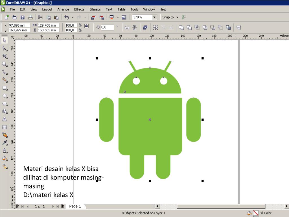The height and width of the screenshot is (217, 289).
Task: Select the Table tool
Action: tap(5, 127)
